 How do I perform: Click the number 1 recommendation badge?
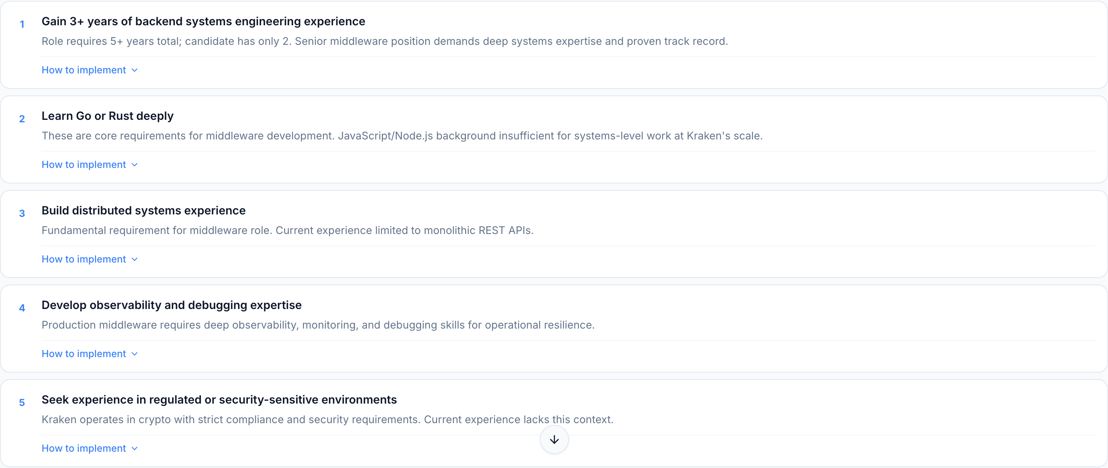(22, 24)
